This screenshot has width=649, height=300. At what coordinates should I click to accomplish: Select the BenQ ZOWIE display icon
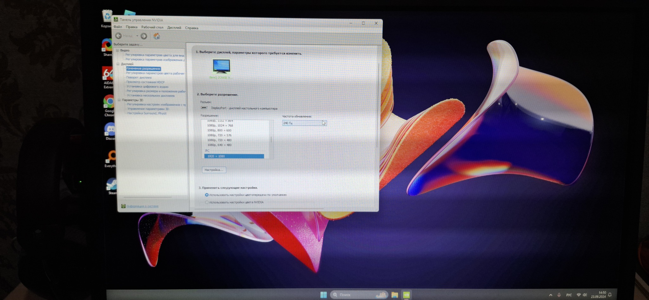(221, 66)
